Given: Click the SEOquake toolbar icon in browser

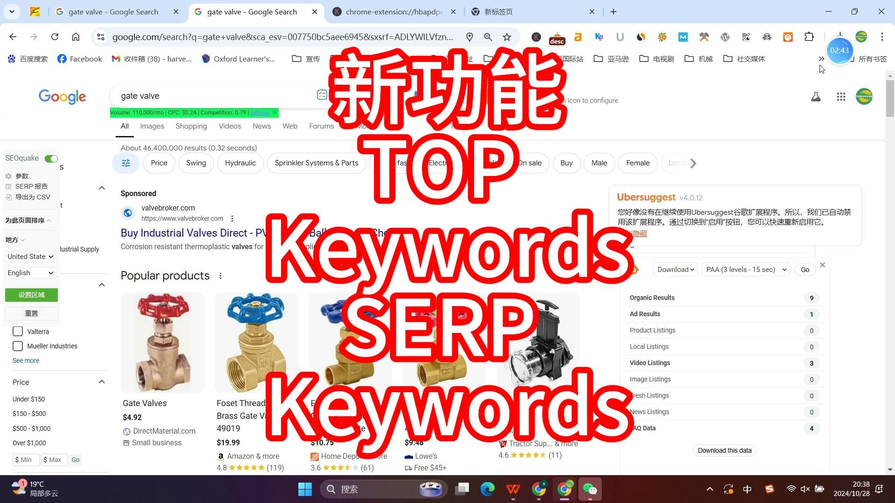Looking at the screenshot, I should [662, 37].
